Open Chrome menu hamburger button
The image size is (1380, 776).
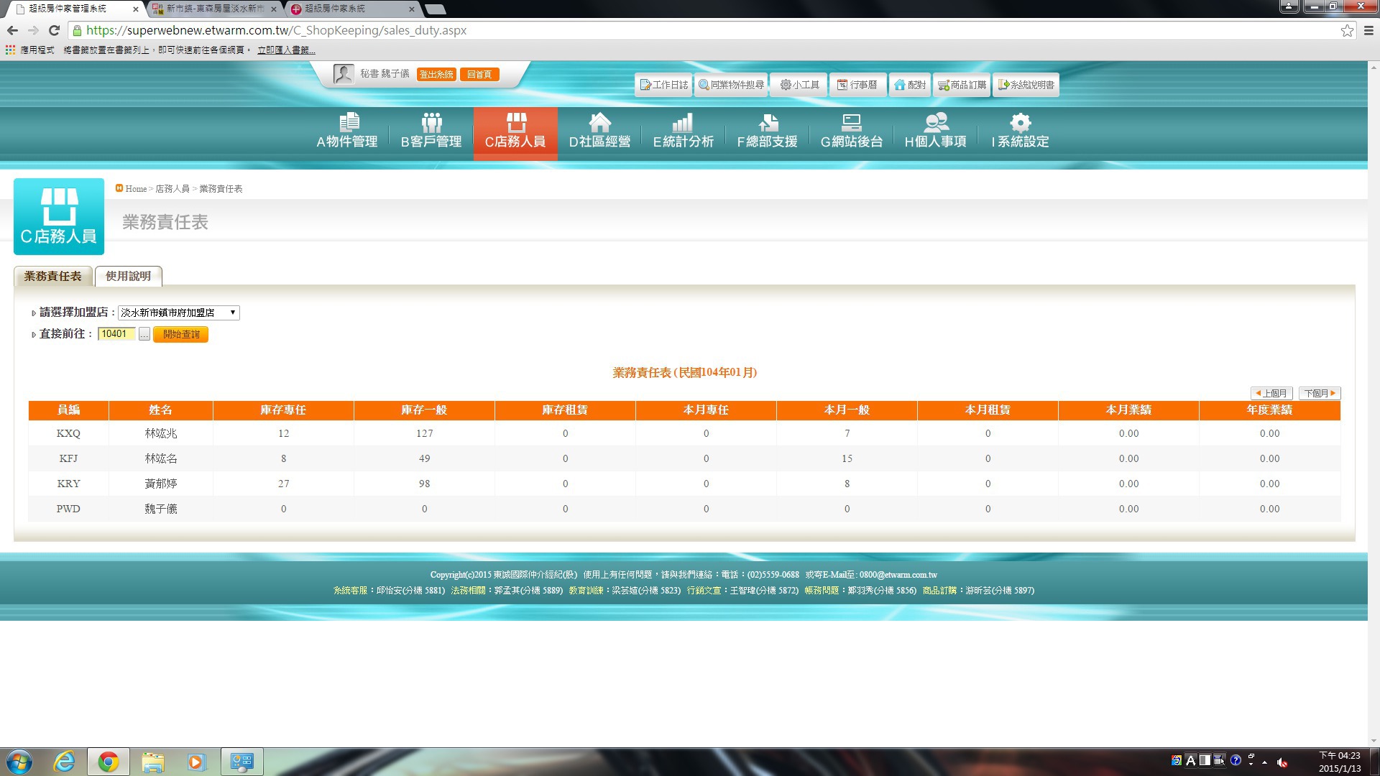click(x=1368, y=30)
